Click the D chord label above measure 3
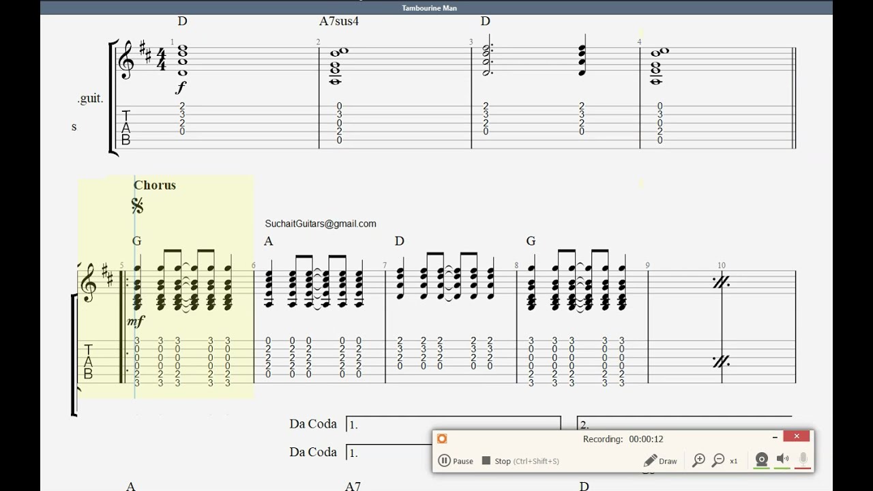This screenshot has width=873, height=491. [485, 21]
